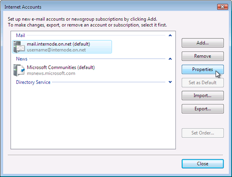Click the Set Order... button
Image resolution: width=232 pixels, height=177 pixels.
click(x=203, y=133)
